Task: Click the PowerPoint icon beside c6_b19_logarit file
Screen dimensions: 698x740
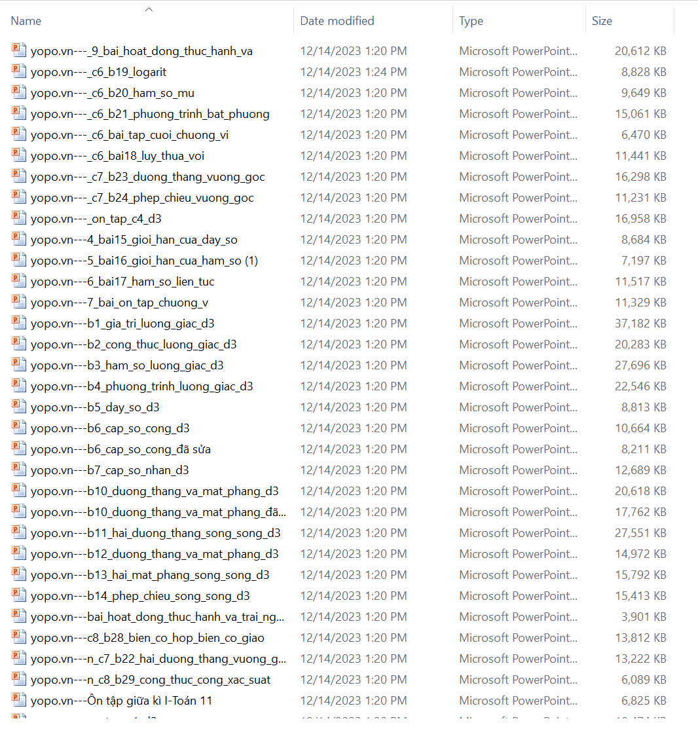Action: coord(19,72)
